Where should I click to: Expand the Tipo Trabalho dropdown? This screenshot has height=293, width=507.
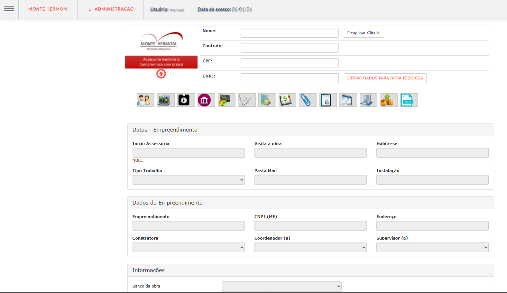tap(189, 180)
